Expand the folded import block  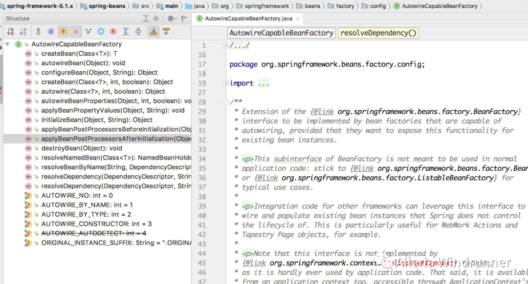tap(226, 83)
